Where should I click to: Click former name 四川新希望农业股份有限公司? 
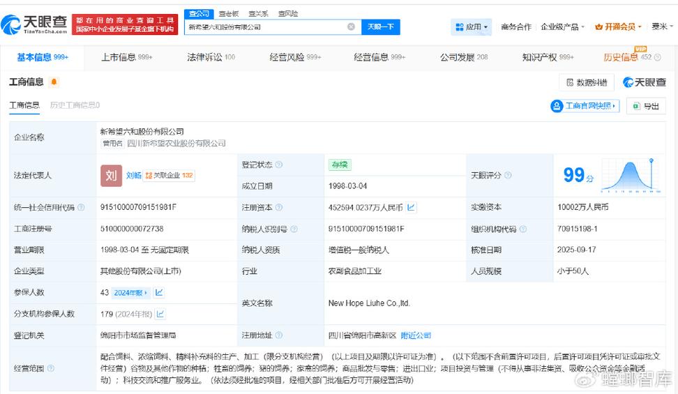click(176, 143)
